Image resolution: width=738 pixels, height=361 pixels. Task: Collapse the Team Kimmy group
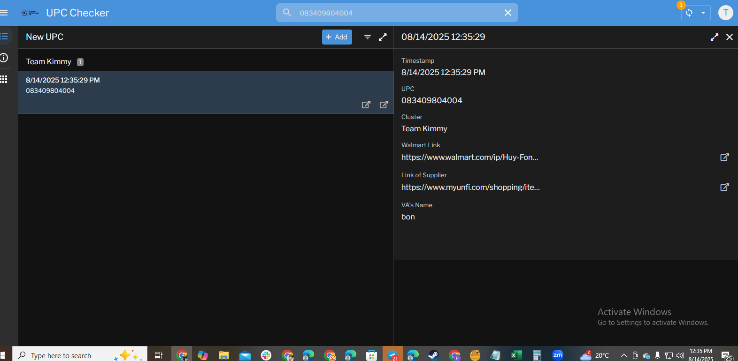tap(49, 62)
